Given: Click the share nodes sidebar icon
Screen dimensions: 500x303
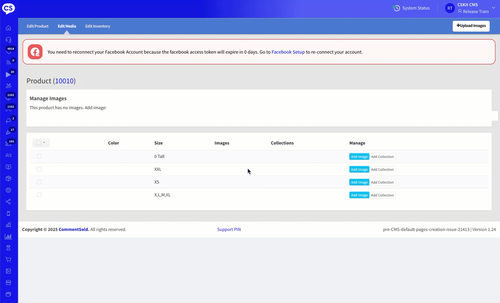Looking at the screenshot, I should click(x=8, y=202).
